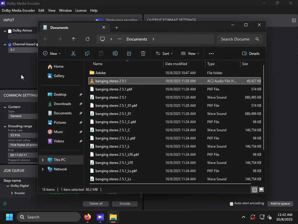Click the chevron after Documents in the address bar

pos(153,39)
